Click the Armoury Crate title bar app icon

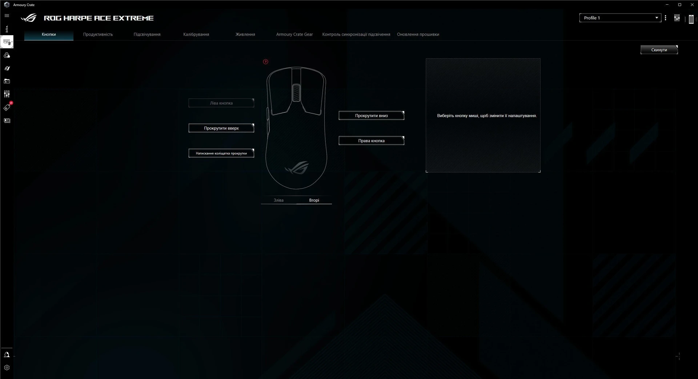click(7, 5)
